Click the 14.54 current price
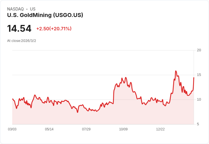209x144 pixels. click(19, 29)
